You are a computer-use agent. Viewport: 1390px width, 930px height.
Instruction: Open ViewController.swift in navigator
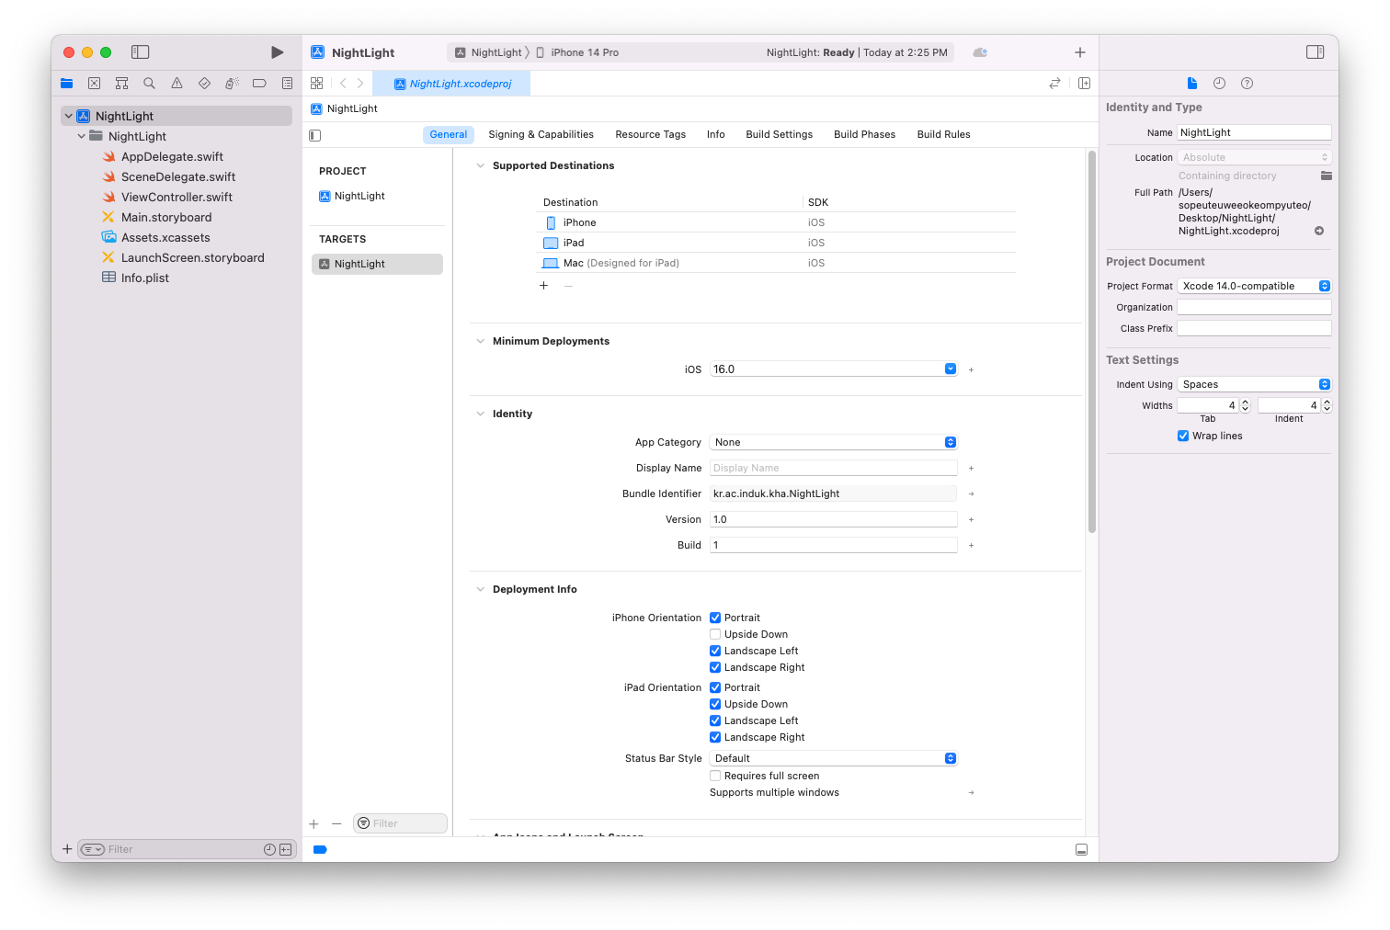click(x=177, y=198)
